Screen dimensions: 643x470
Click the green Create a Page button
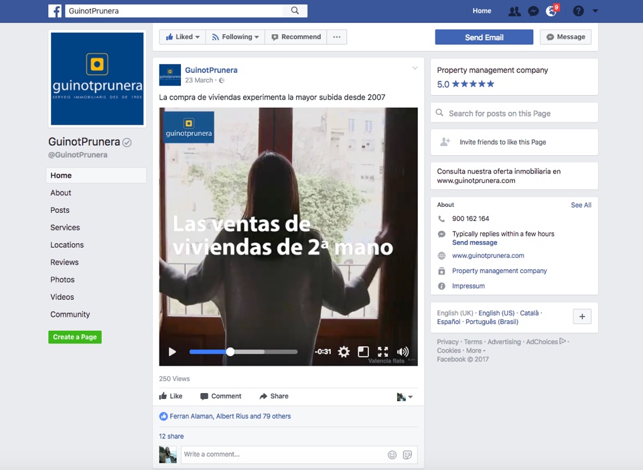75,337
